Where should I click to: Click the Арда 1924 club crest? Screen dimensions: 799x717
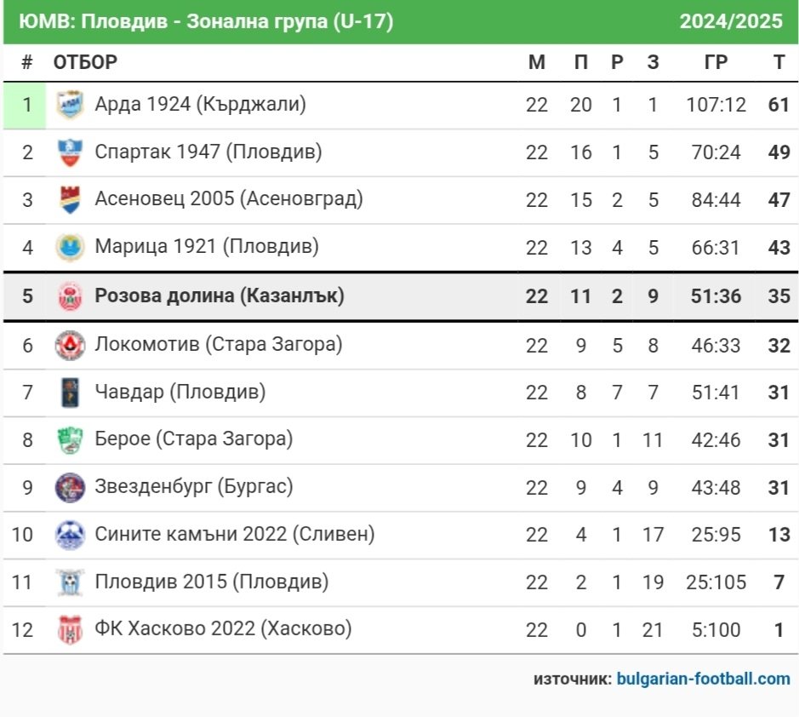pos(70,105)
